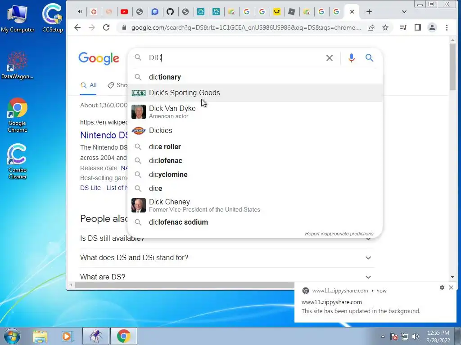Open zippyshare notification settings gear
The height and width of the screenshot is (345, 461).
442,287
